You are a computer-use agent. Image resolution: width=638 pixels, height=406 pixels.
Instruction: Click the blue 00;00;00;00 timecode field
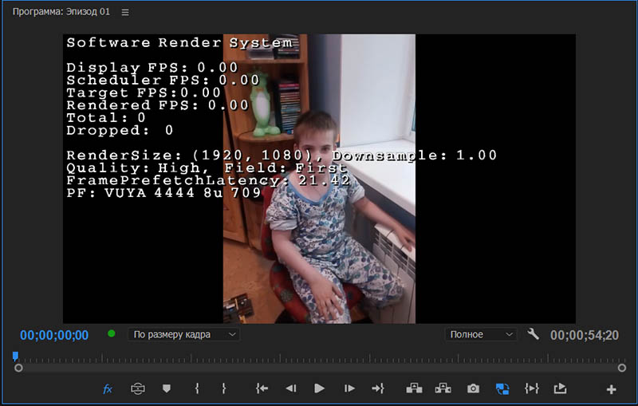54,335
